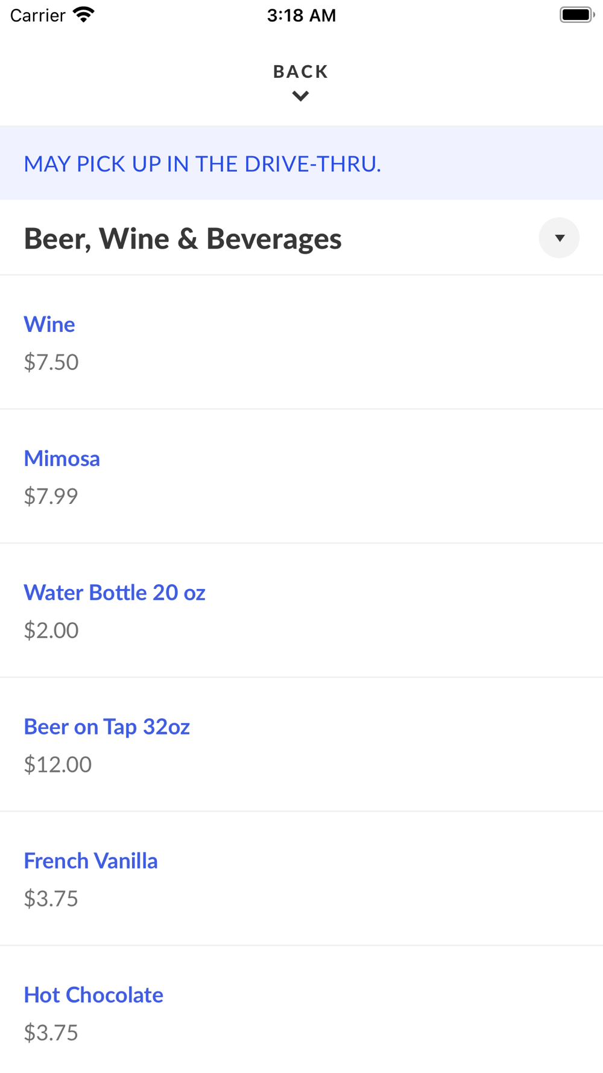Click the down chevron below BACK
603x1073 pixels.
(301, 96)
